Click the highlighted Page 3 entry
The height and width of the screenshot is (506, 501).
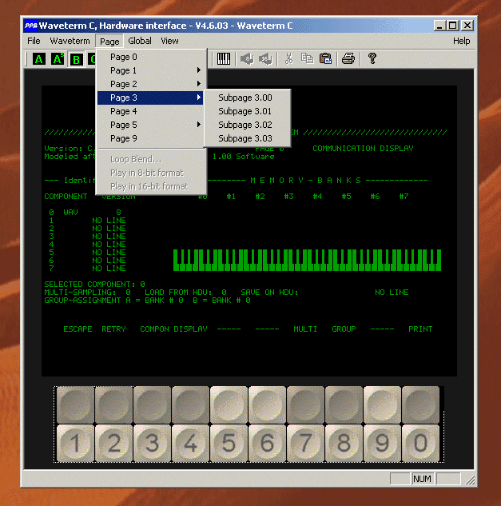(x=150, y=98)
